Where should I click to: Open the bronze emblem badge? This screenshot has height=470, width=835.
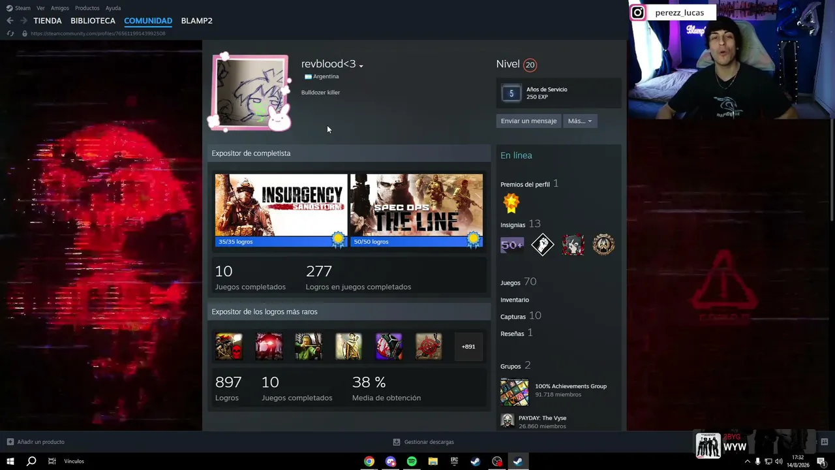click(x=603, y=245)
